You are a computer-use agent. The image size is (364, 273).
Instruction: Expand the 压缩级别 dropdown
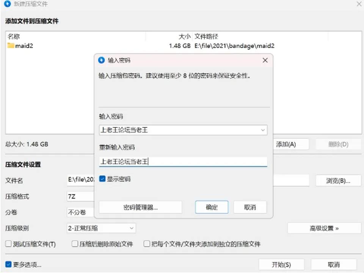point(101,228)
